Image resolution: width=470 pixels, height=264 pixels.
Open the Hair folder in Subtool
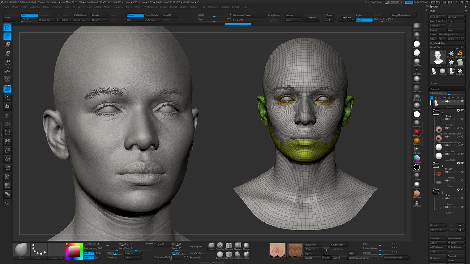coord(436,192)
